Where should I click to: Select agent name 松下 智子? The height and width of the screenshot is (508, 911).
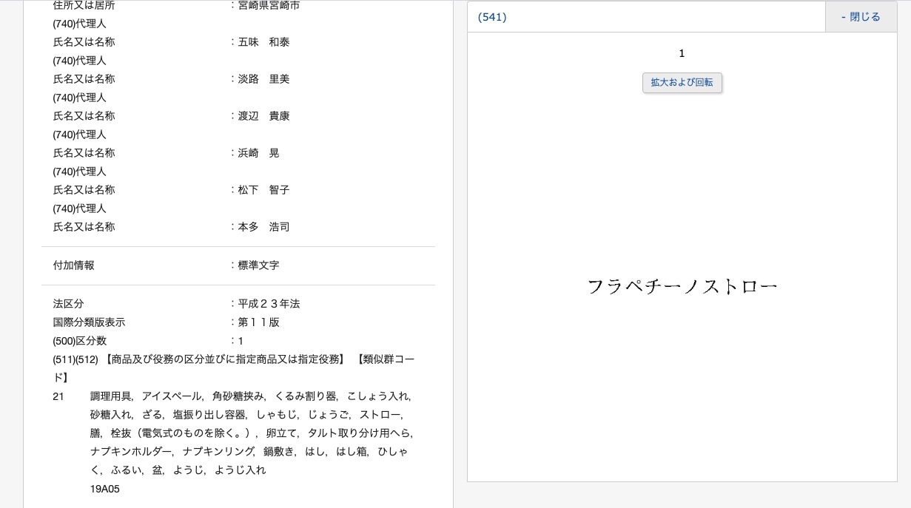[263, 190]
